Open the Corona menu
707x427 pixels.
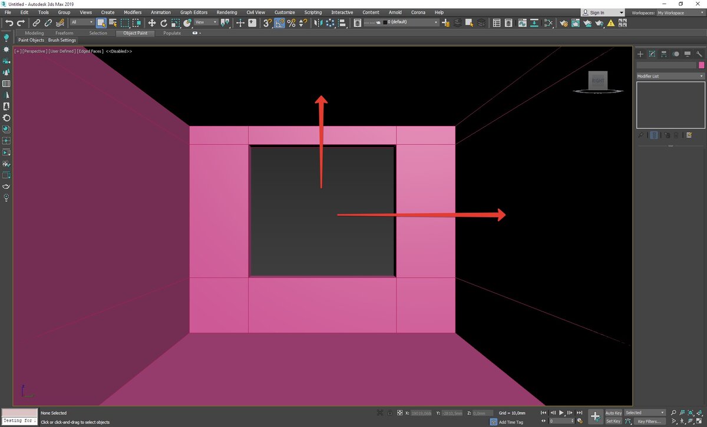click(418, 12)
